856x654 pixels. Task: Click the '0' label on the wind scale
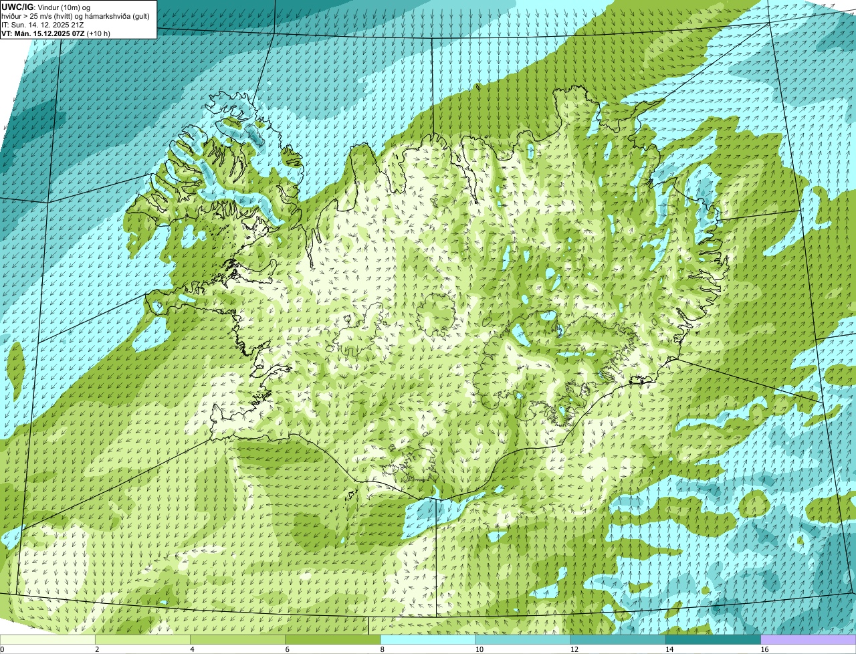coord(2,649)
